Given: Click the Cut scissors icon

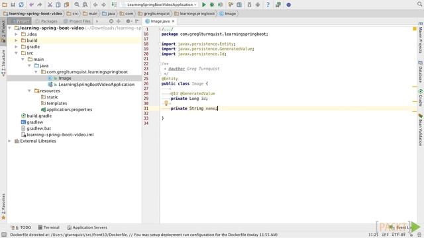Looking at the screenshot, I should point(50,5).
